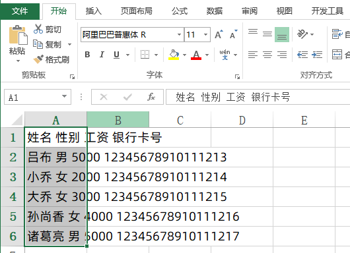The image size is (350, 253).
Task: Select column C header
Action: tap(180, 120)
